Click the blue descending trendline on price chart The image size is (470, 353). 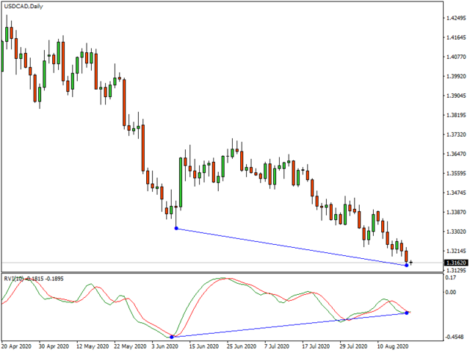coord(292,247)
